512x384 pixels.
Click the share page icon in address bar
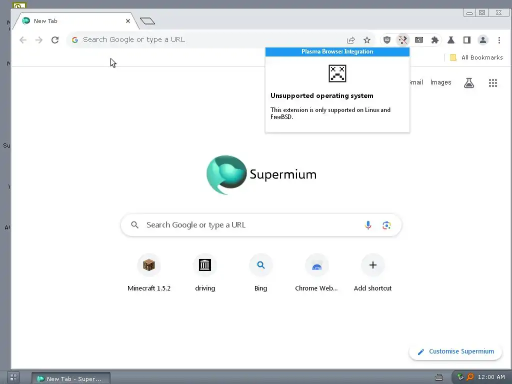pos(351,40)
